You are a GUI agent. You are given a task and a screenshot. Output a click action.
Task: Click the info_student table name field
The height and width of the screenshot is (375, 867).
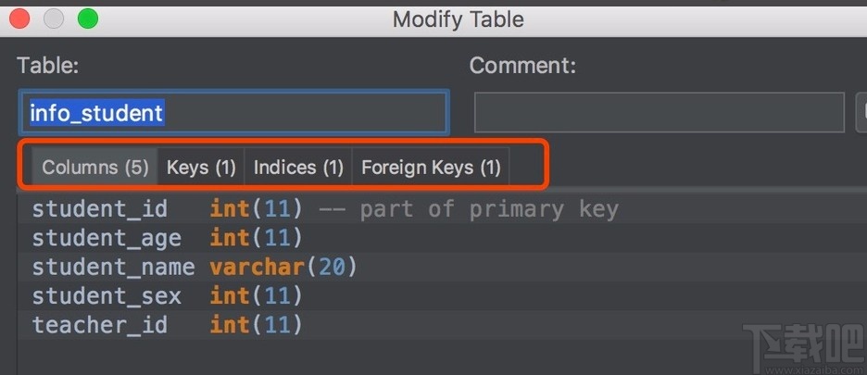point(233,113)
